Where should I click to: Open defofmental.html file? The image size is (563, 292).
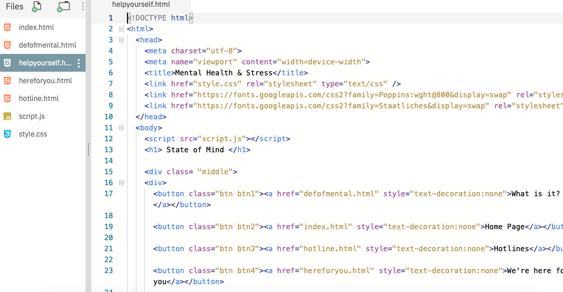coord(47,45)
